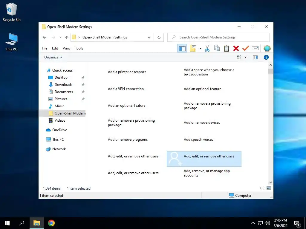Select Network in navigation pane
The image size is (306, 229).
coord(59,149)
